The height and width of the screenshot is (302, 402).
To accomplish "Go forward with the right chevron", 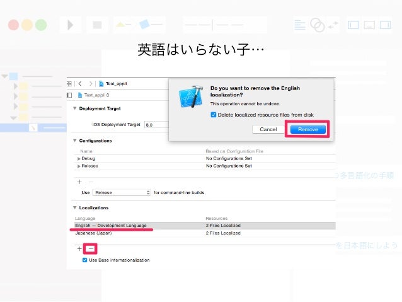I will (x=91, y=84).
